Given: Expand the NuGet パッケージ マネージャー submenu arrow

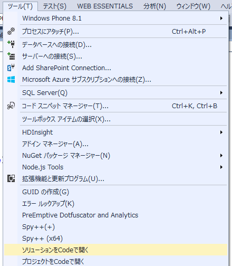Looking at the screenshot, I should coord(221,156).
